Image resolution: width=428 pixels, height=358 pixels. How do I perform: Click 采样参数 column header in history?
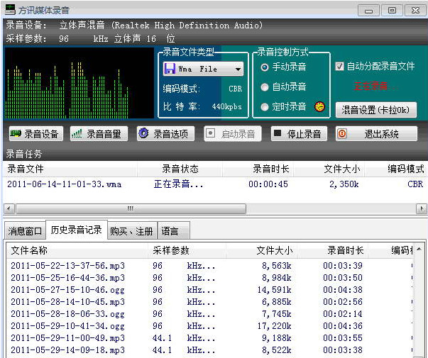(x=187, y=250)
